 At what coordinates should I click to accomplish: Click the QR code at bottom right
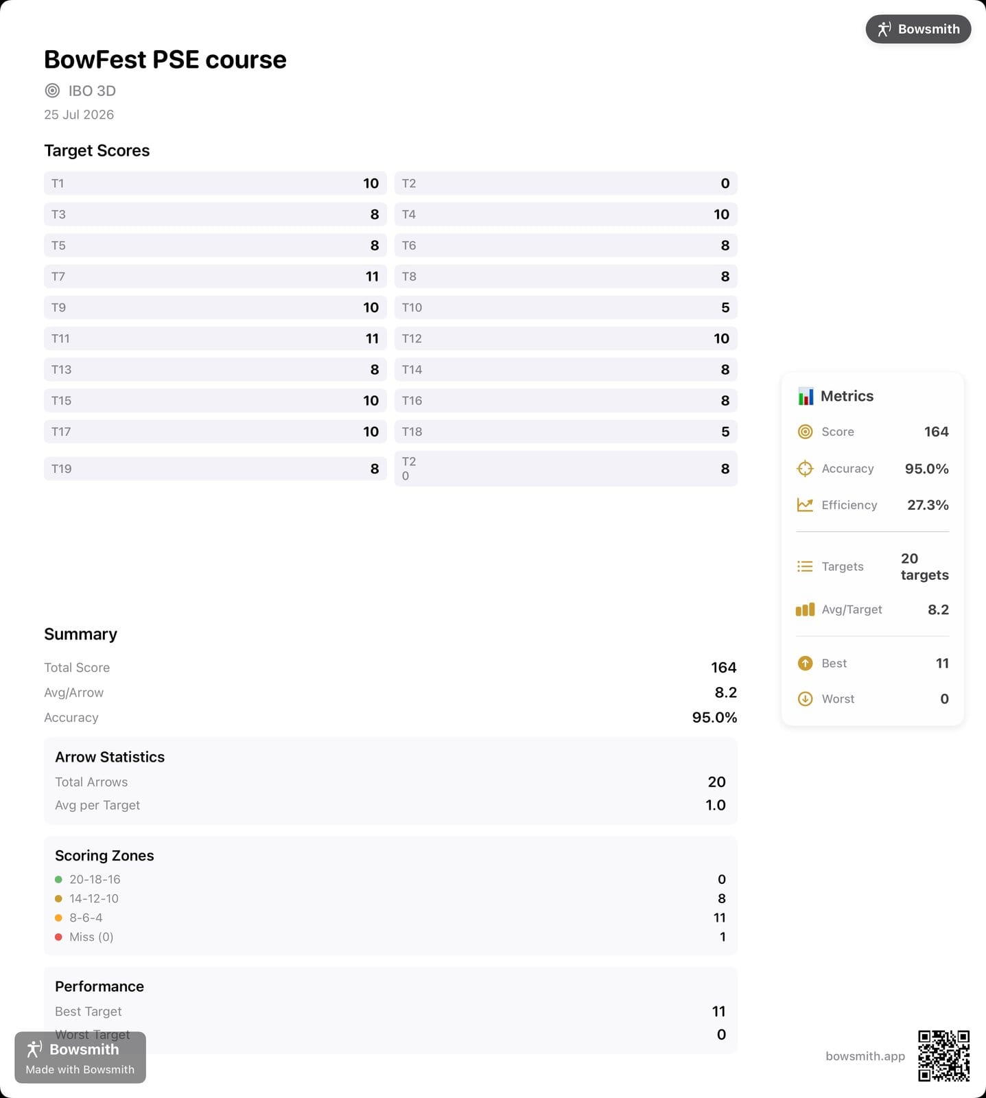(944, 1055)
